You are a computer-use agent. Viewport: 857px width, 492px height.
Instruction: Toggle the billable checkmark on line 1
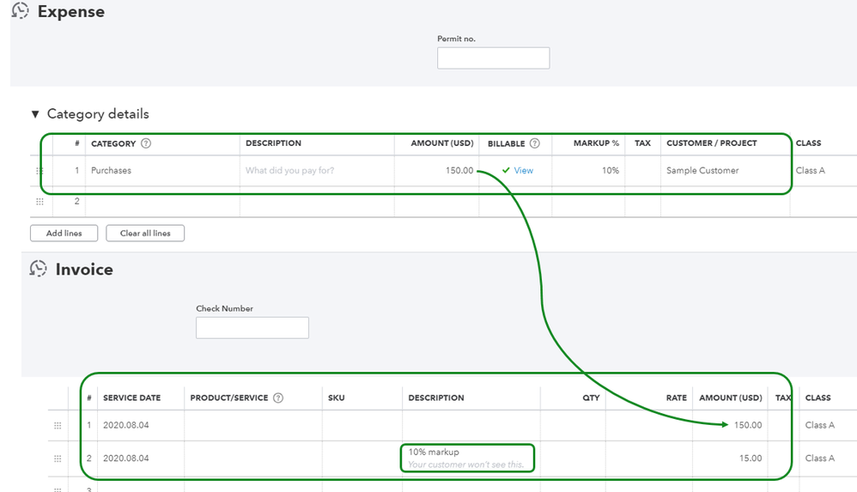click(506, 170)
